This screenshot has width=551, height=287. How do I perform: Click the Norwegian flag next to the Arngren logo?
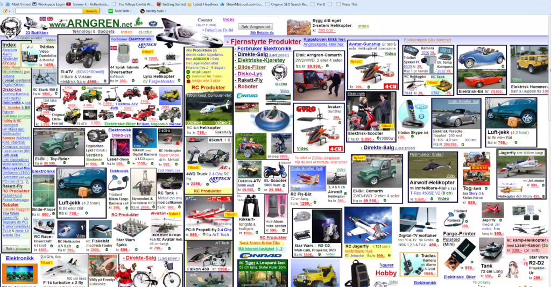click(x=43, y=19)
